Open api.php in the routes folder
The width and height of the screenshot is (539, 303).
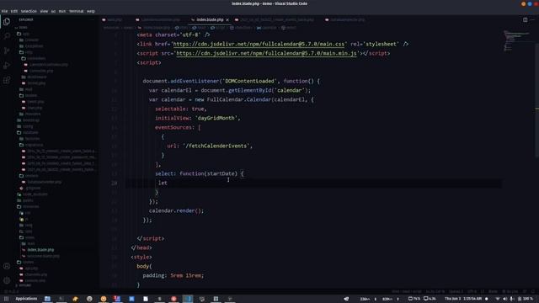click(29, 268)
